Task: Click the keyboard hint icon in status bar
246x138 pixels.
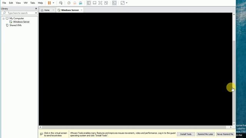Action: point(42,134)
